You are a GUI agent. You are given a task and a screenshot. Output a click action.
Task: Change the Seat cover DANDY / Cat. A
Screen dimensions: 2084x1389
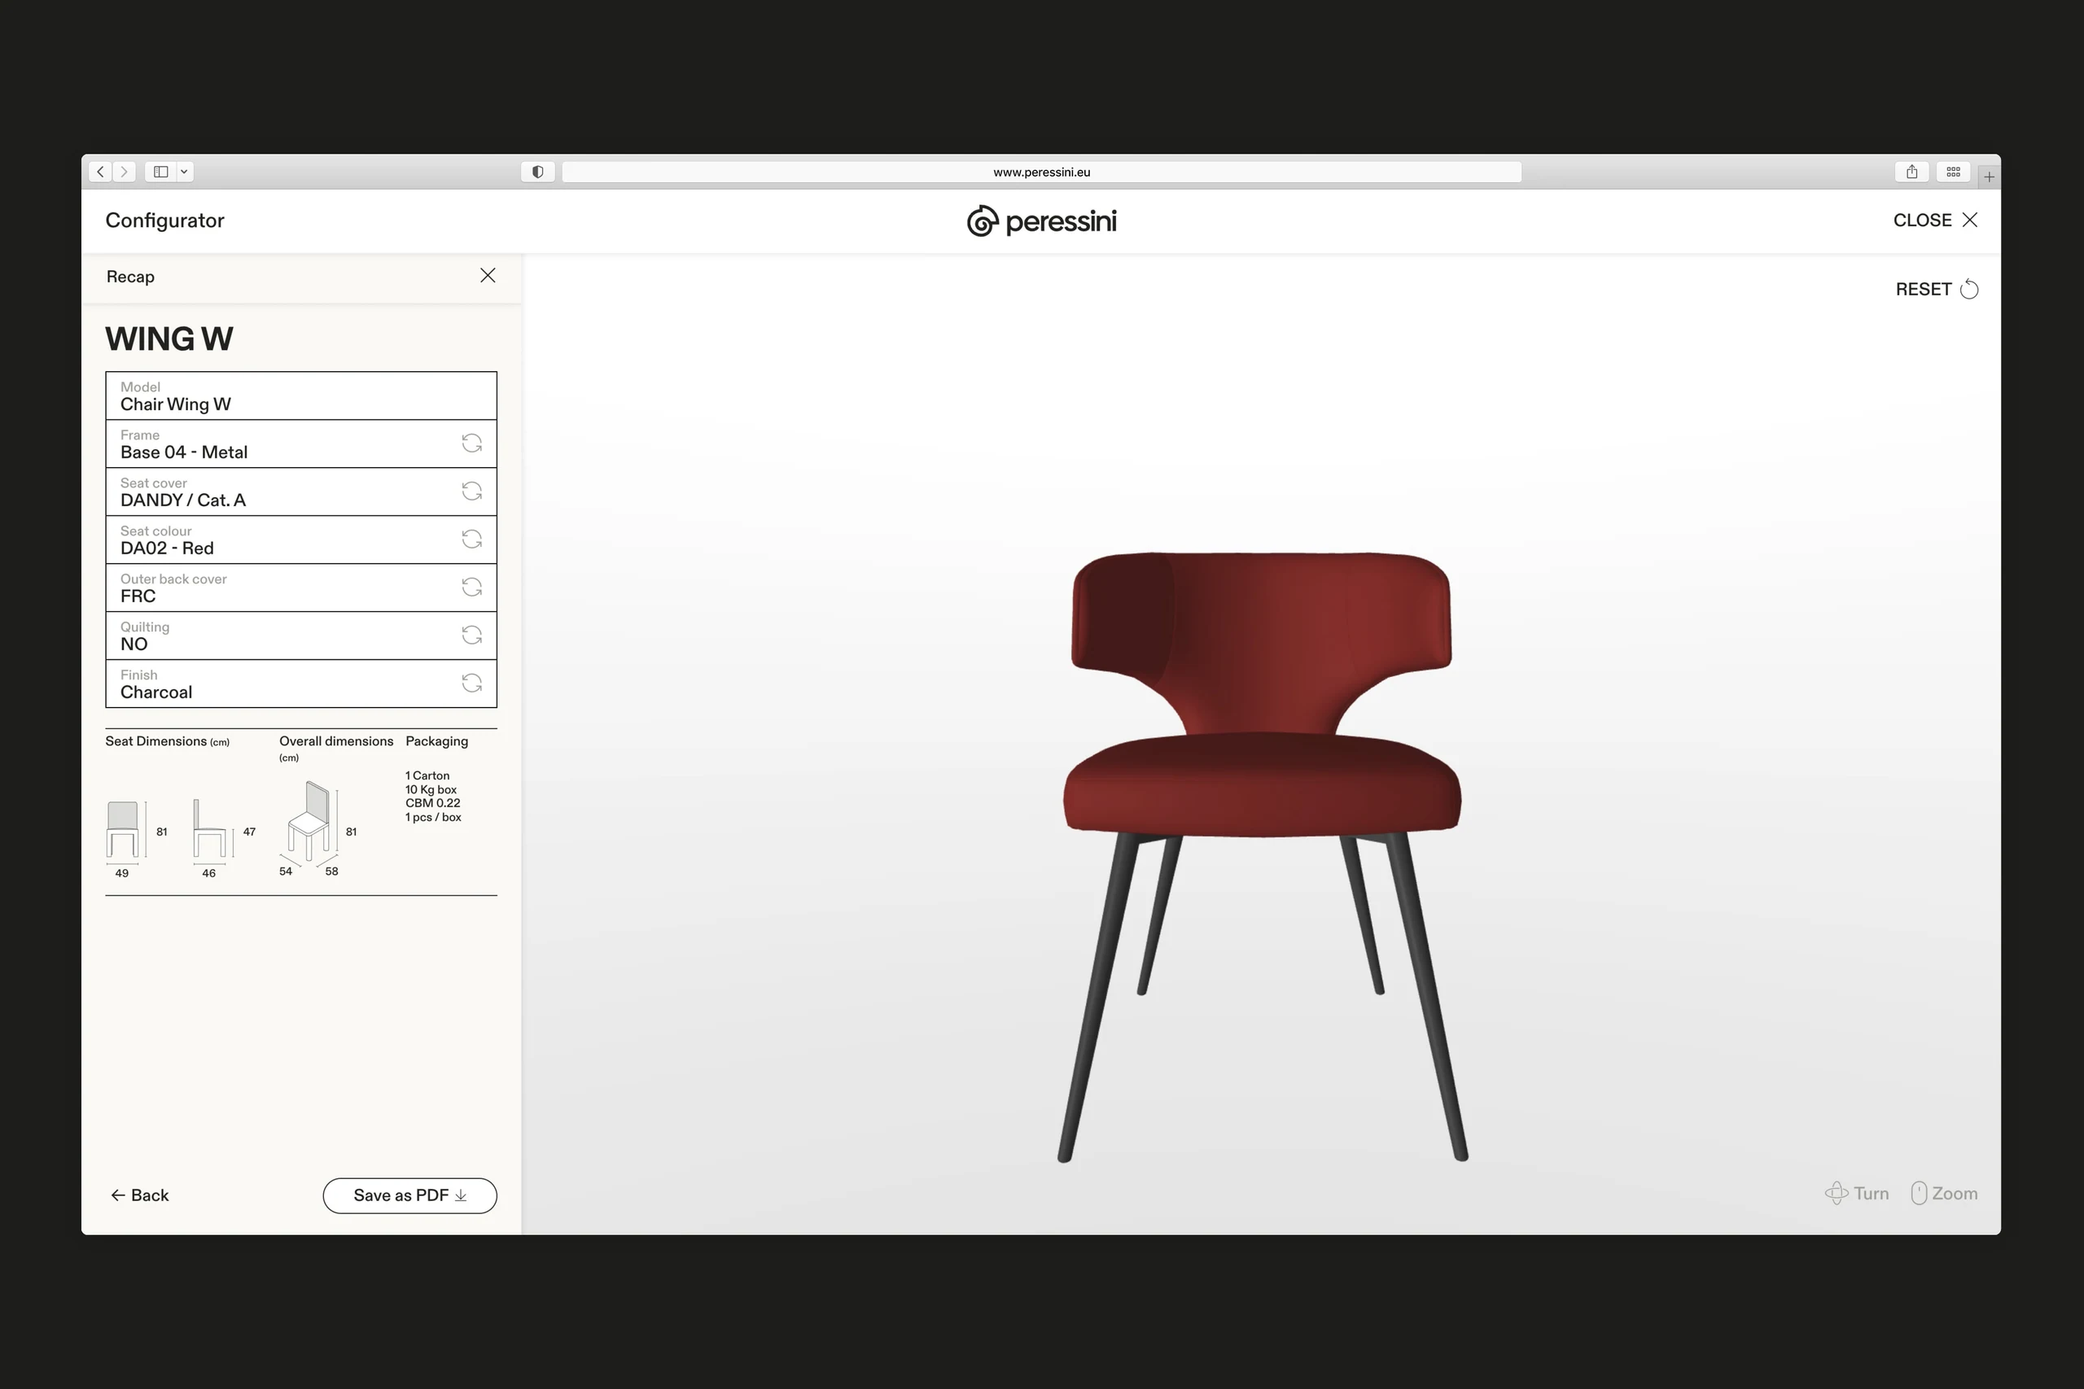point(472,491)
